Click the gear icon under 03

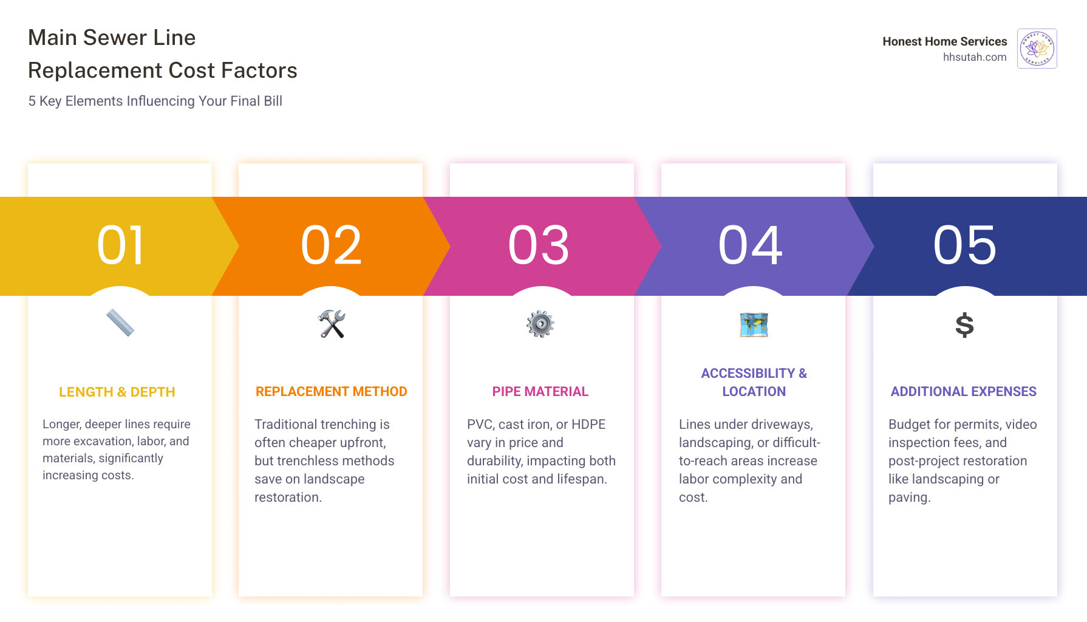coord(540,324)
